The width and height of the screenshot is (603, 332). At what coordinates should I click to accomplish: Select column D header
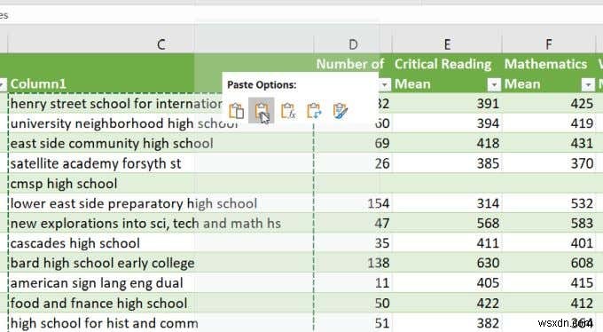pyautogui.click(x=353, y=44)
